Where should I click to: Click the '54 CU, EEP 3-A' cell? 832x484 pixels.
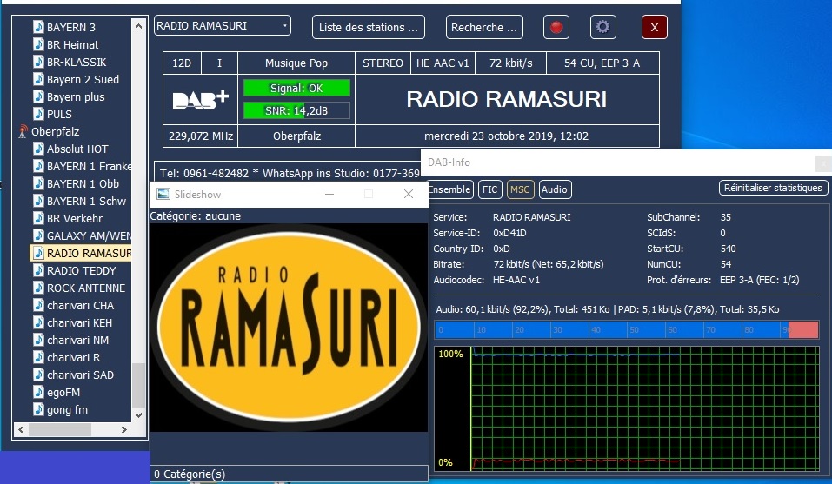[x=602, y=63]
